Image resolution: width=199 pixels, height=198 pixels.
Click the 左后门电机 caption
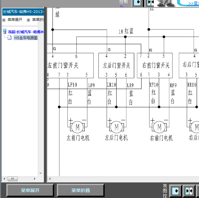pos(116,138)
